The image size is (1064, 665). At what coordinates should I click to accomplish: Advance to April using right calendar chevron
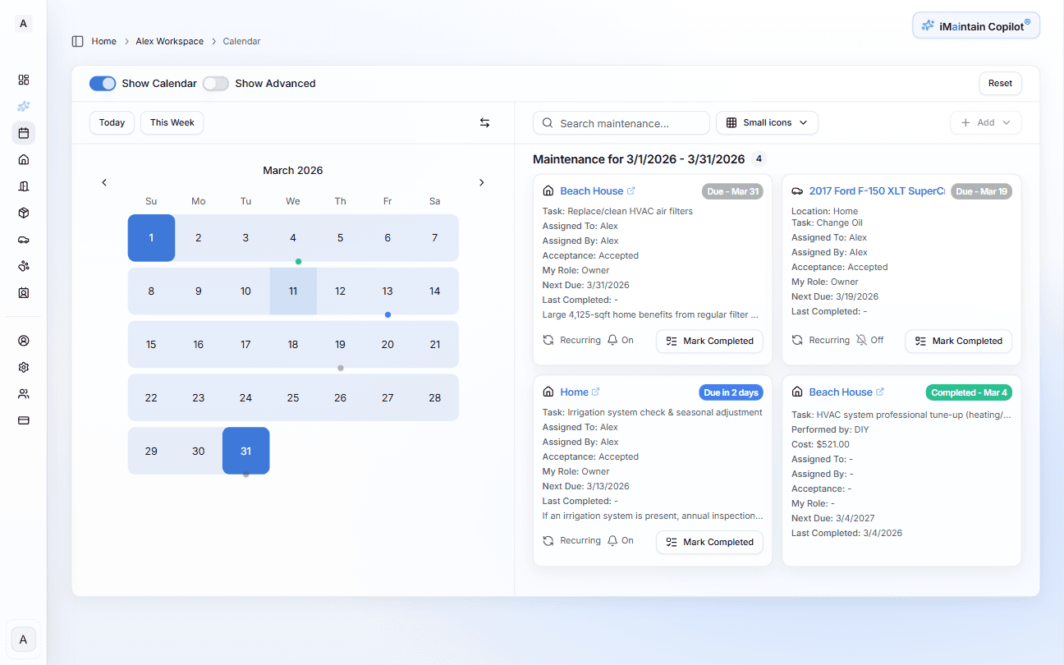tap(481, 182)
